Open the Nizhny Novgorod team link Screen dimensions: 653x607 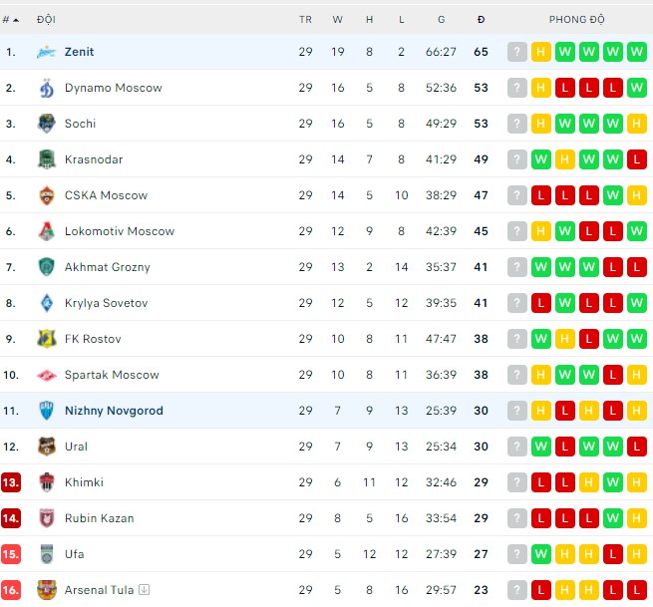pos(114,411)
